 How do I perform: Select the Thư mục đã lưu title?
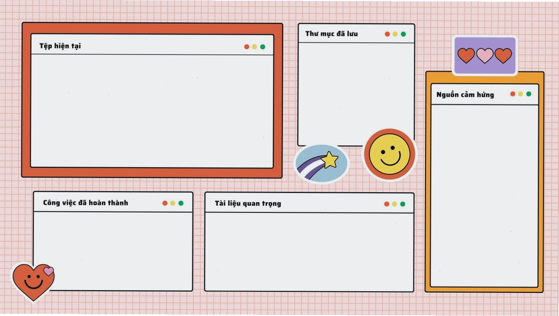(331, 34)
